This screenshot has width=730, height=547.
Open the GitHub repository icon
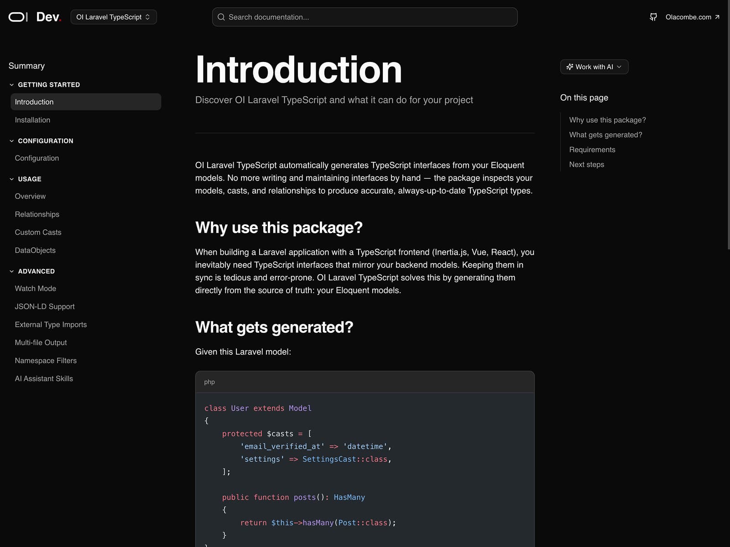[x=653, y=17]
